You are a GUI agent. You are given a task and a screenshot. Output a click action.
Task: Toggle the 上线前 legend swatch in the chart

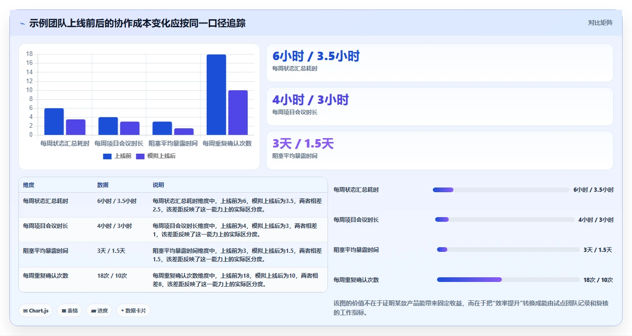107,156
